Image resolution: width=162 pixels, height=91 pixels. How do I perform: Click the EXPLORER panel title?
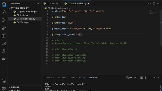(16, 4)
